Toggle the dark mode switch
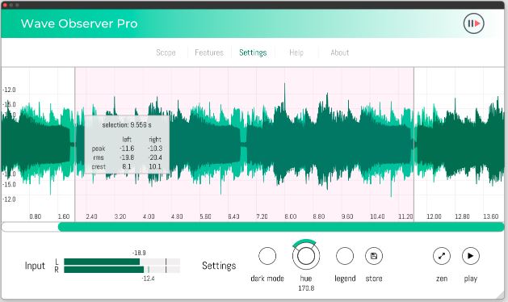 pos(267,256)
